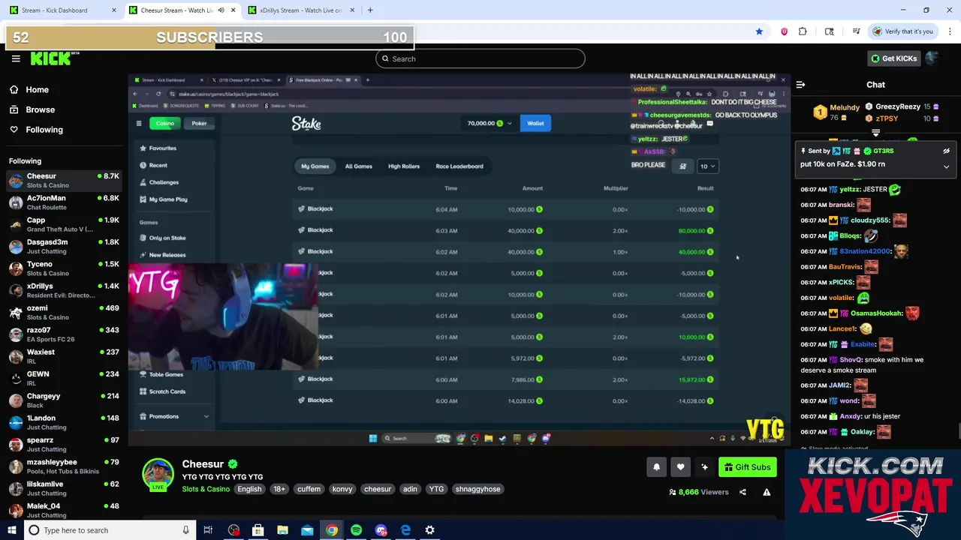Screen dimensions: 961x540
Task: Switch to Poker in streamed Stake
Action: [199, 124]
